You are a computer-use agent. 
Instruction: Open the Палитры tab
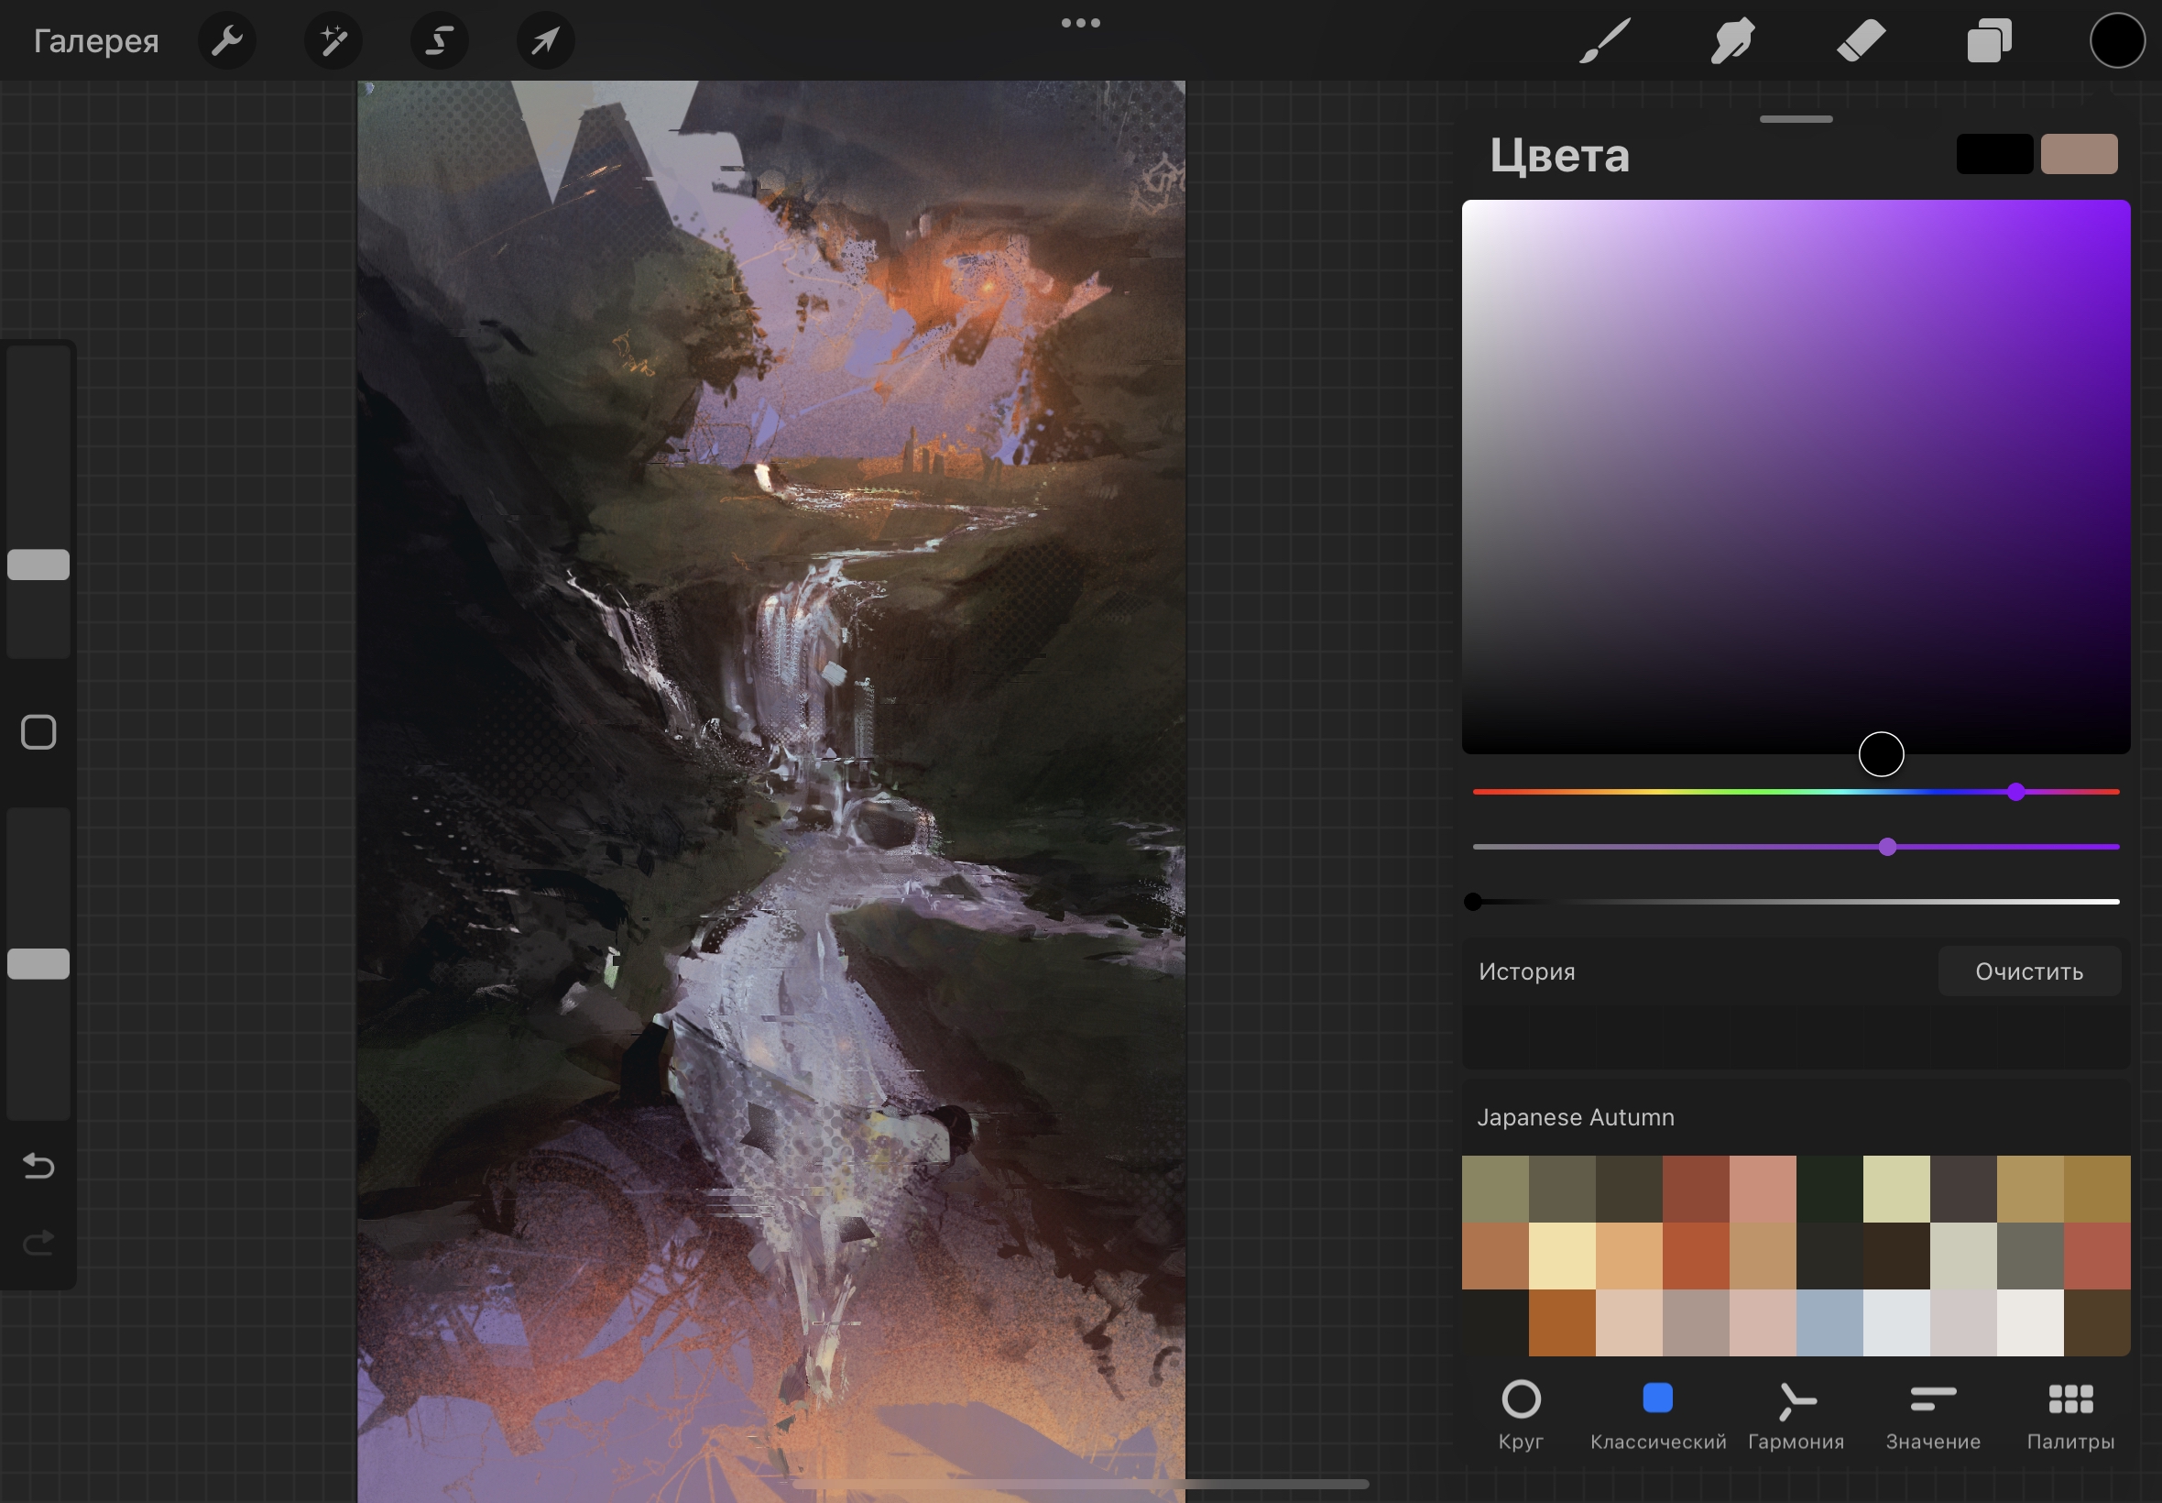2069,1412
